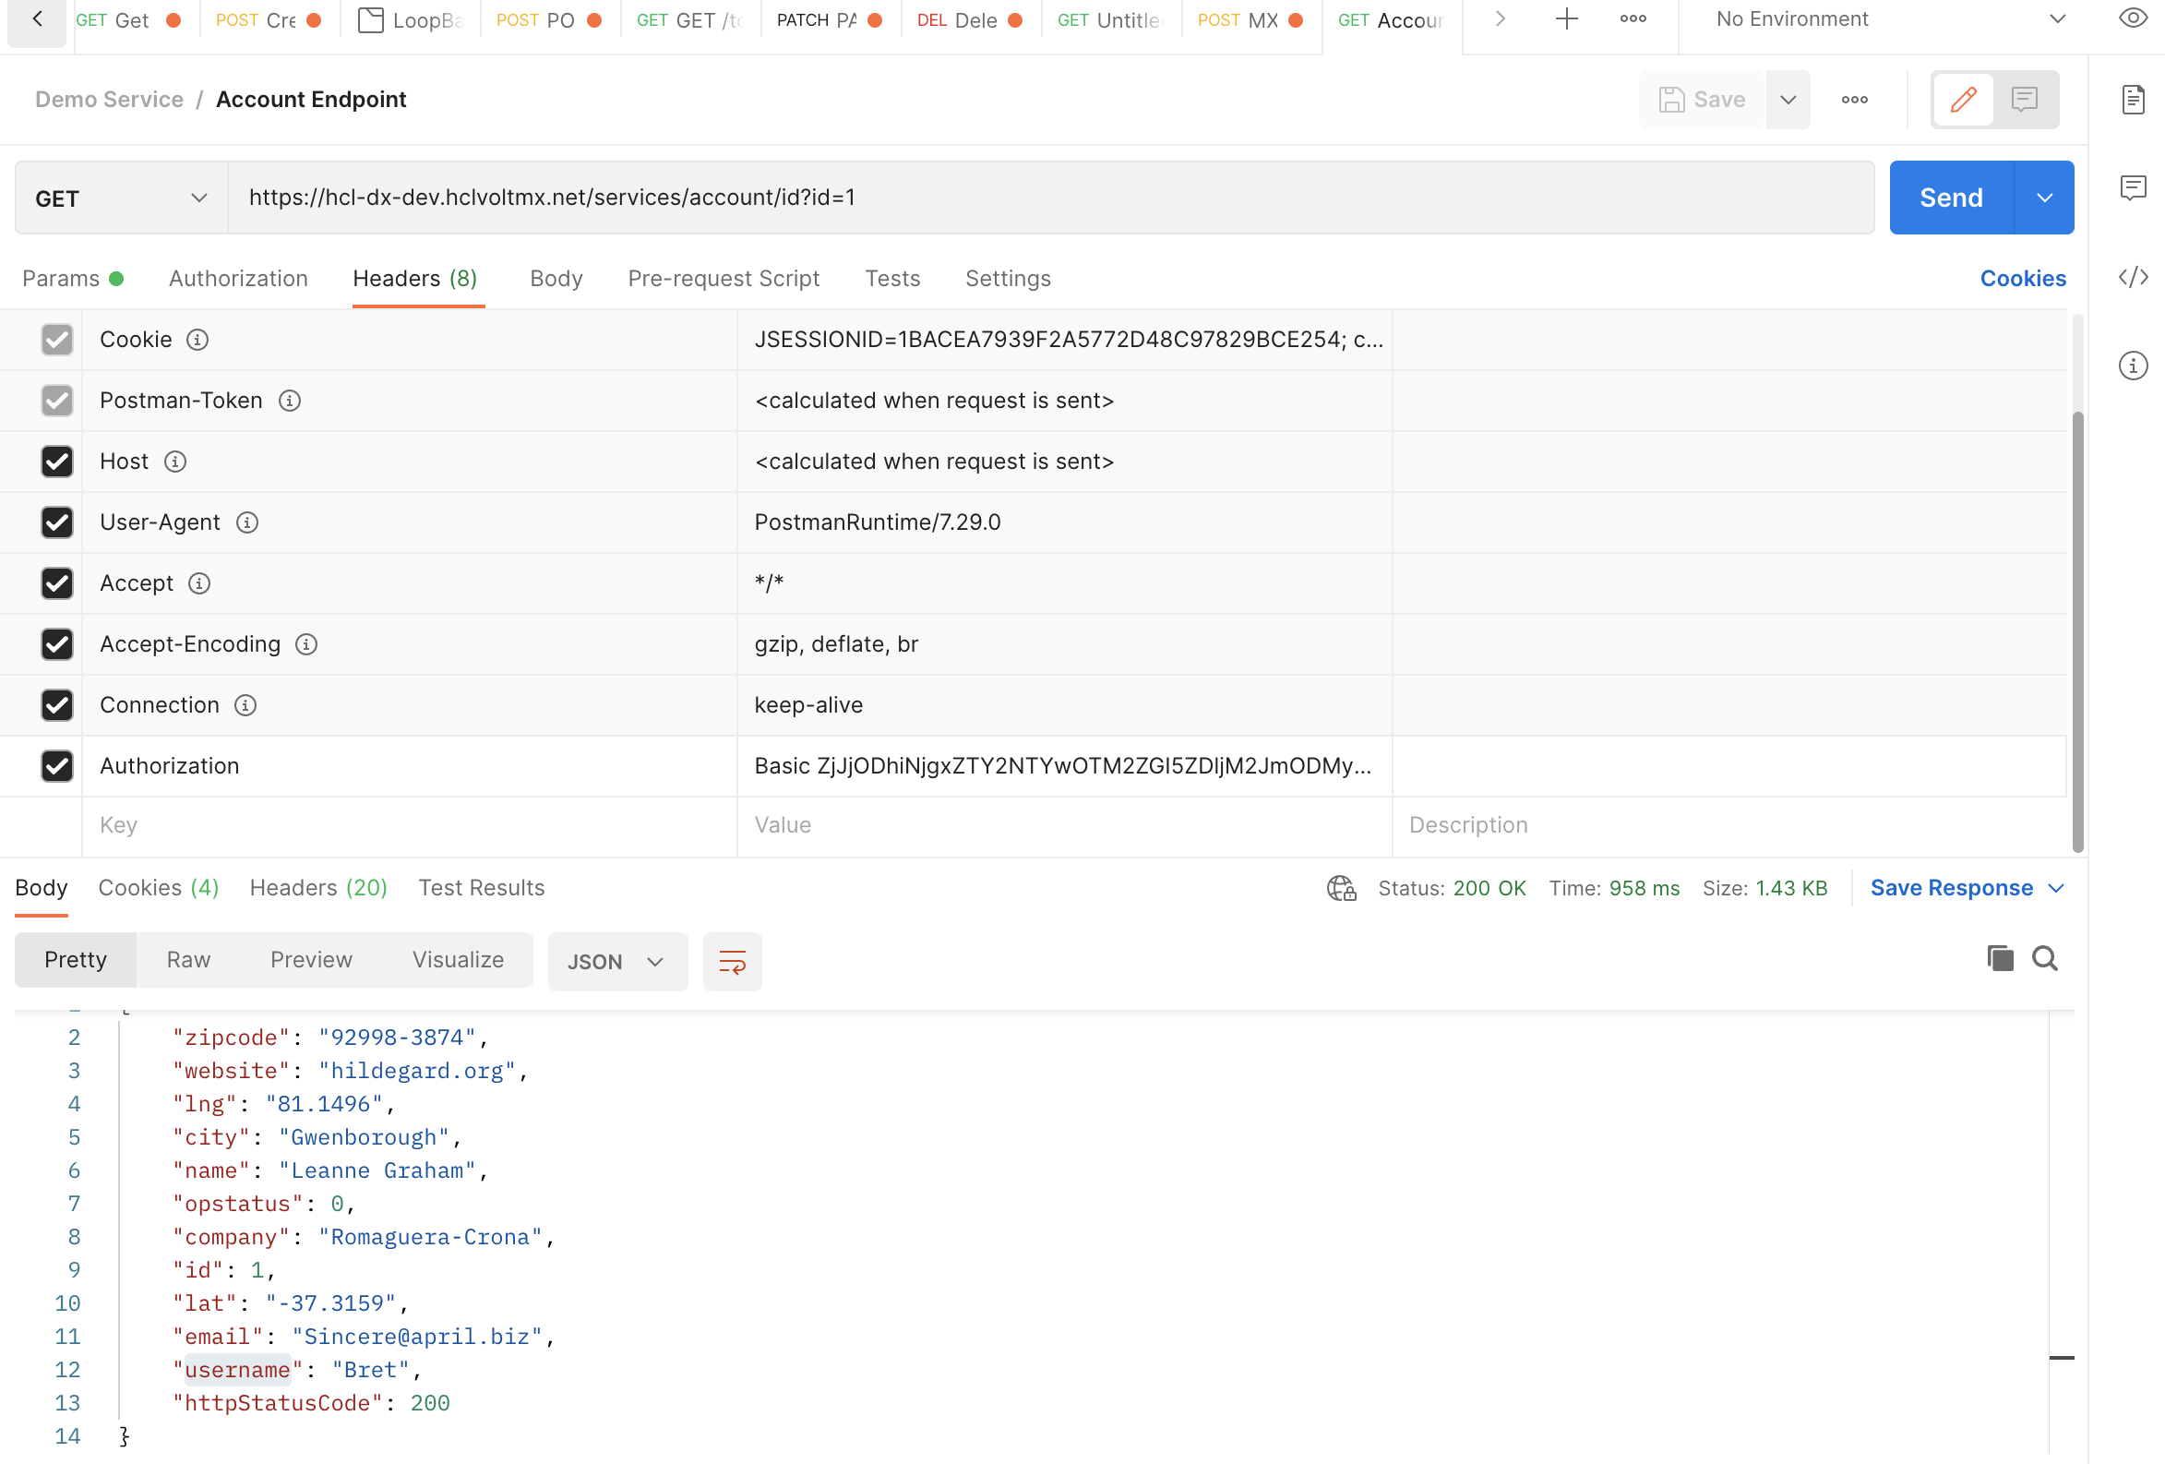Click the line wrap icon in response toolbar

(x=732, y=961)
